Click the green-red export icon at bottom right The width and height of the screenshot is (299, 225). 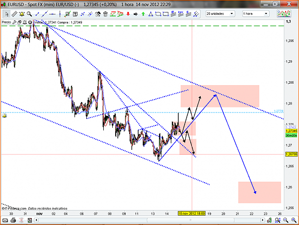point(269,220)
